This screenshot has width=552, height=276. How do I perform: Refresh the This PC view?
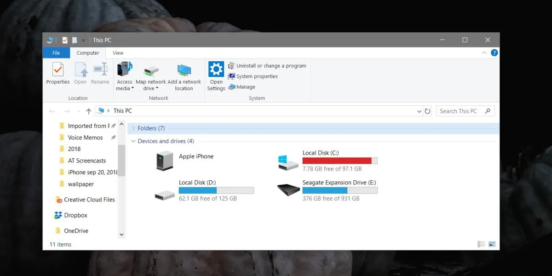tap(428, 111)
